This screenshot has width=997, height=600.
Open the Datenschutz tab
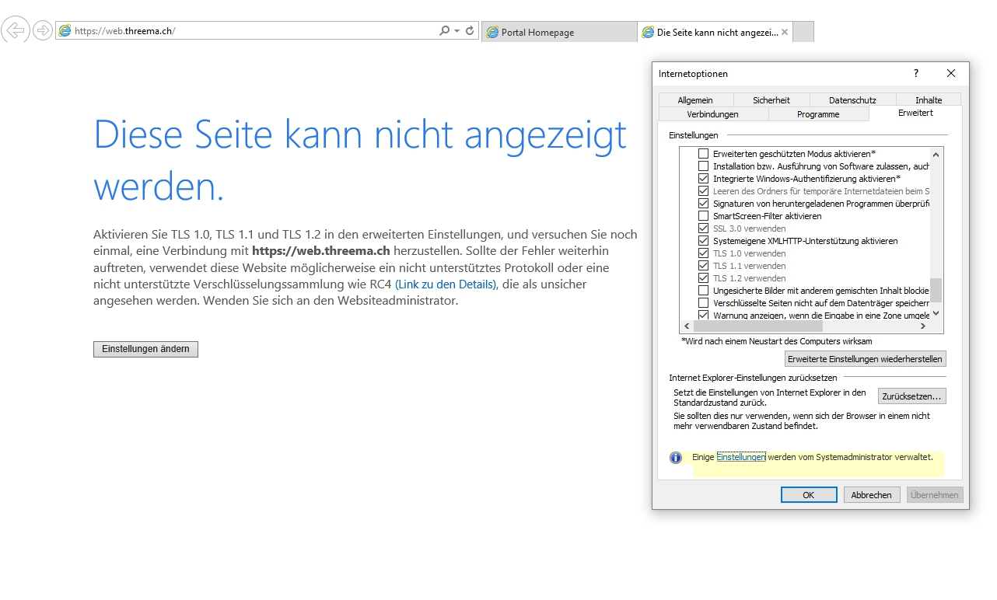(852, 100)
